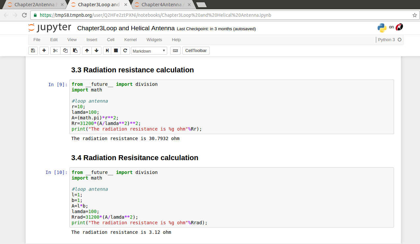Screen dimensions: 420x244
Task: Click the CellToolbar button
Action: (196, 51)
